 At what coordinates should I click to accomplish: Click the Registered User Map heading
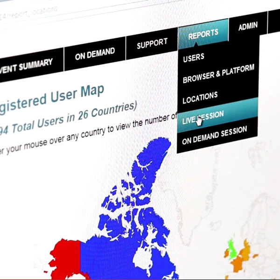click(51, 96)
